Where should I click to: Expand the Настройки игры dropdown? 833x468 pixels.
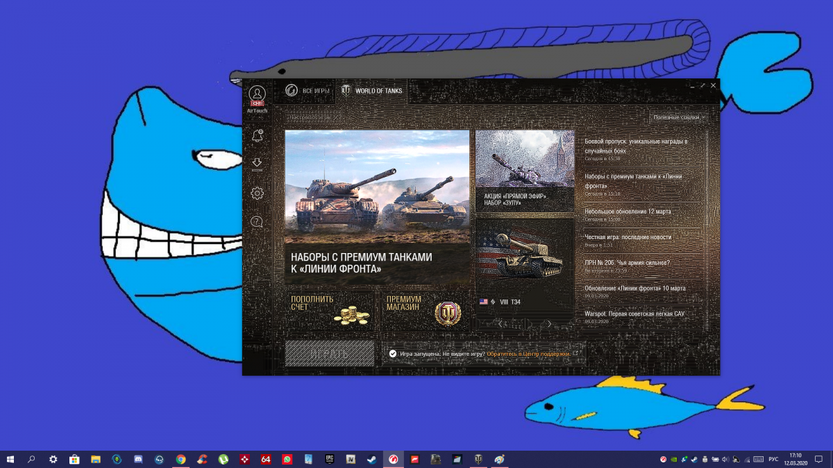click(x=314, y=118)
